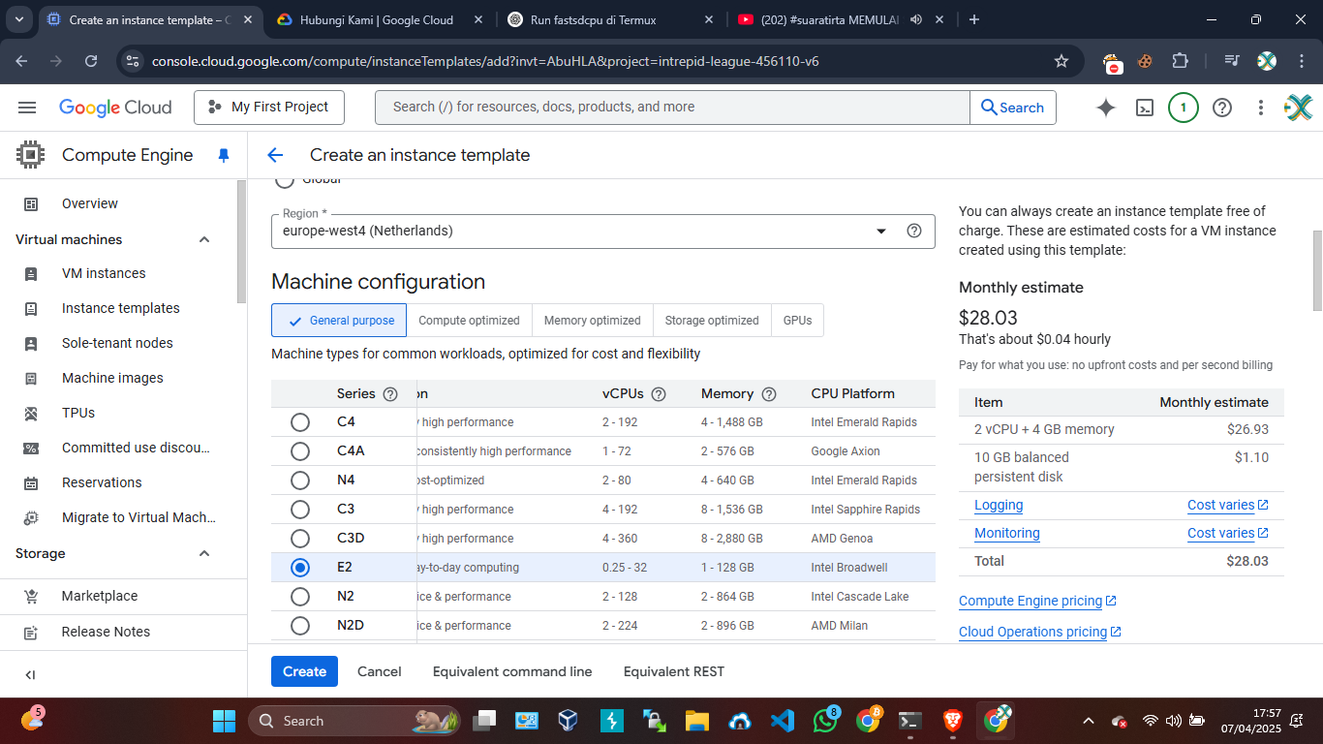
Task: Open VS Code from taskbar
Action: pos(783,721)
